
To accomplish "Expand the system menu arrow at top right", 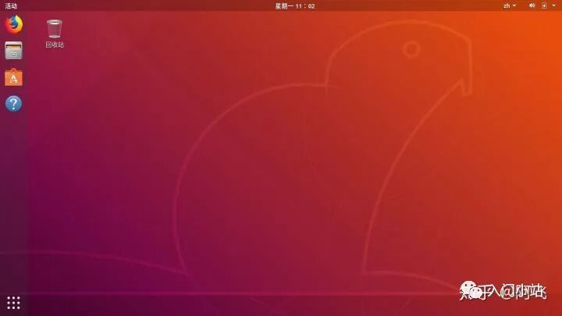I will pyautogui.click(x=553, y=5).
